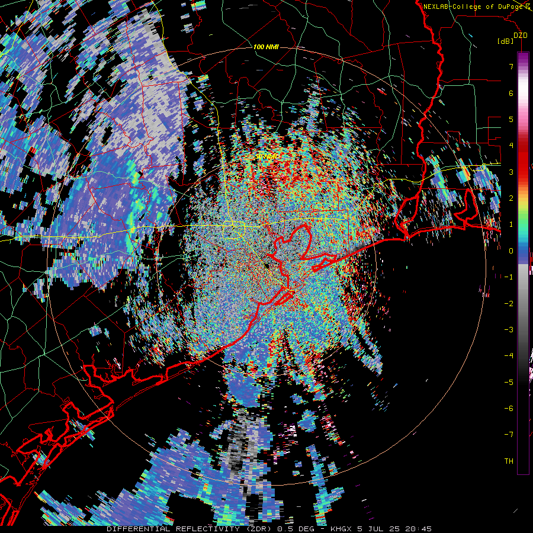
Task: Click the "-1" value on the scale
Action: click(509, 277)
